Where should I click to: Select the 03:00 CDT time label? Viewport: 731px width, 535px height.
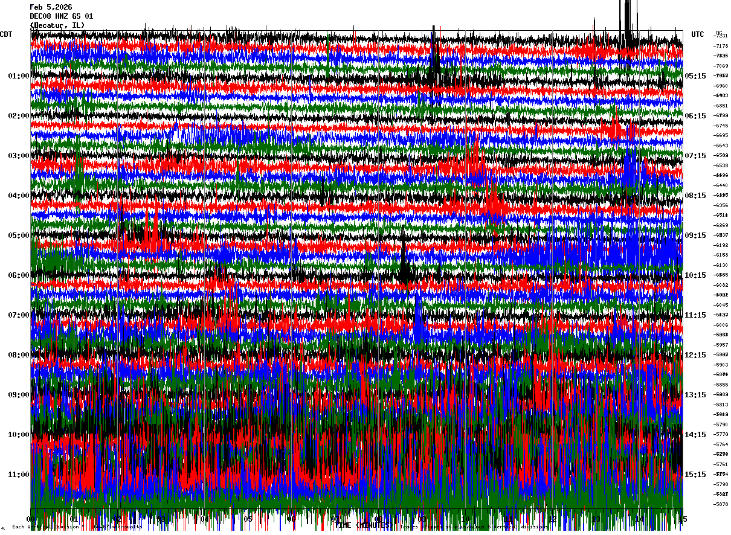click(x=19, y=156)
